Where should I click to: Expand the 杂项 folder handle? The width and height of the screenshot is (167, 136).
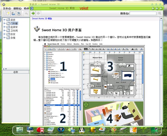[x=4, y=38]
